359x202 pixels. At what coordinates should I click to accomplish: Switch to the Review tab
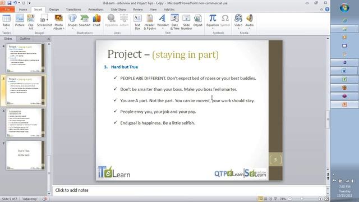pyautogui.click(x=138, y=10)
